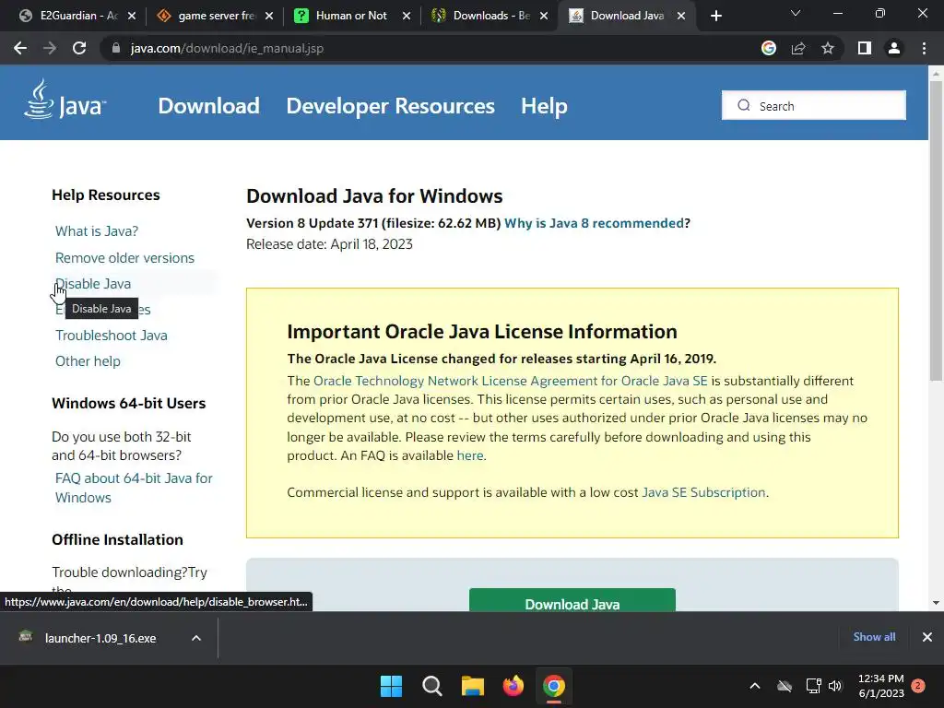Open Help in the Java header
The height and width of the screenshot is (708, 944).
[x=544, y=106]
